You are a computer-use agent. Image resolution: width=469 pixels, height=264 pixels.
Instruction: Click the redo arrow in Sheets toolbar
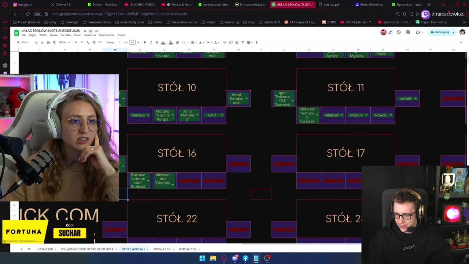click(42, 43)
